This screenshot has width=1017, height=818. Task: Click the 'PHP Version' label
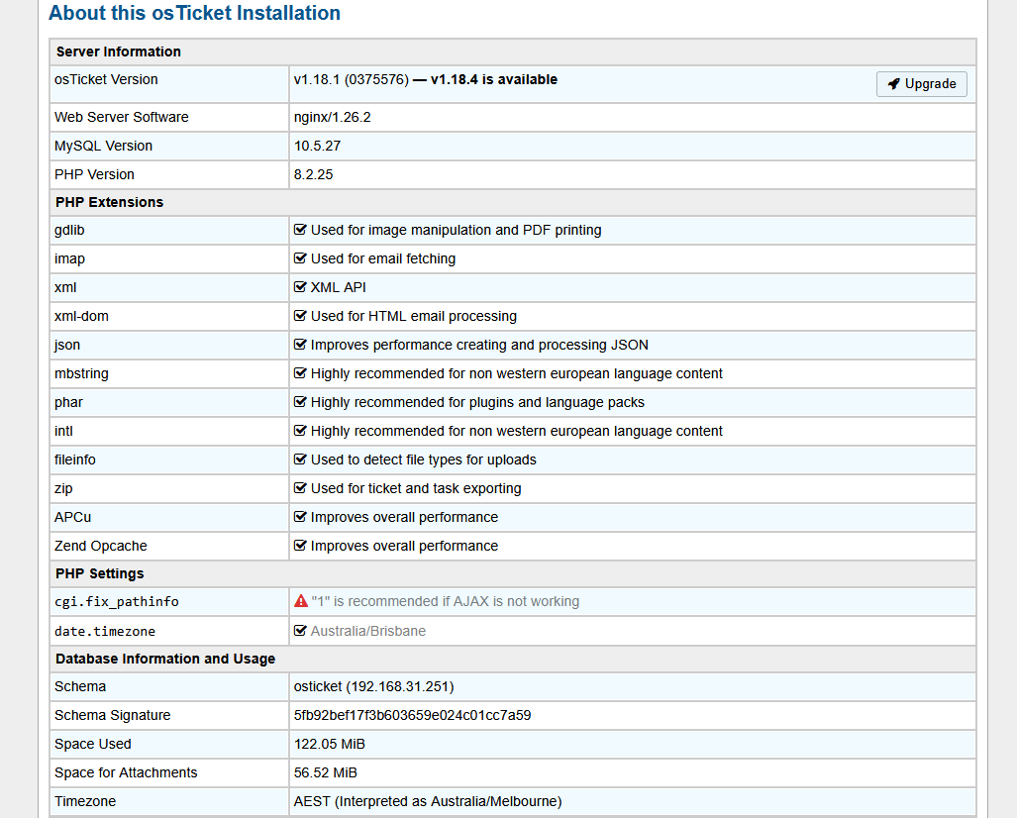pyautogui.click(x=94, y=174)
